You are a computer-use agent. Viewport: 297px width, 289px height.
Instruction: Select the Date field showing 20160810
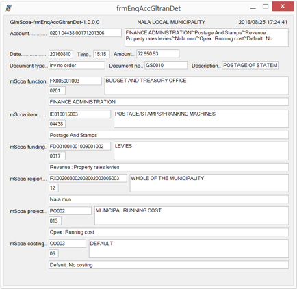61,54
